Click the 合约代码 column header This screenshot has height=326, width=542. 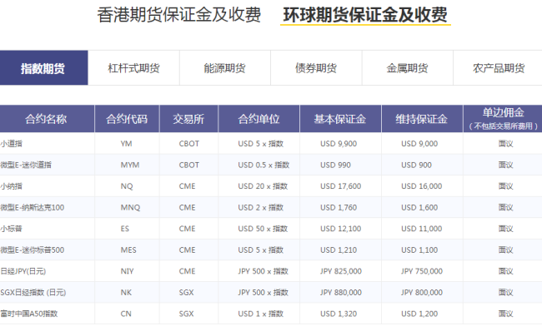click(x=127, y=119)
